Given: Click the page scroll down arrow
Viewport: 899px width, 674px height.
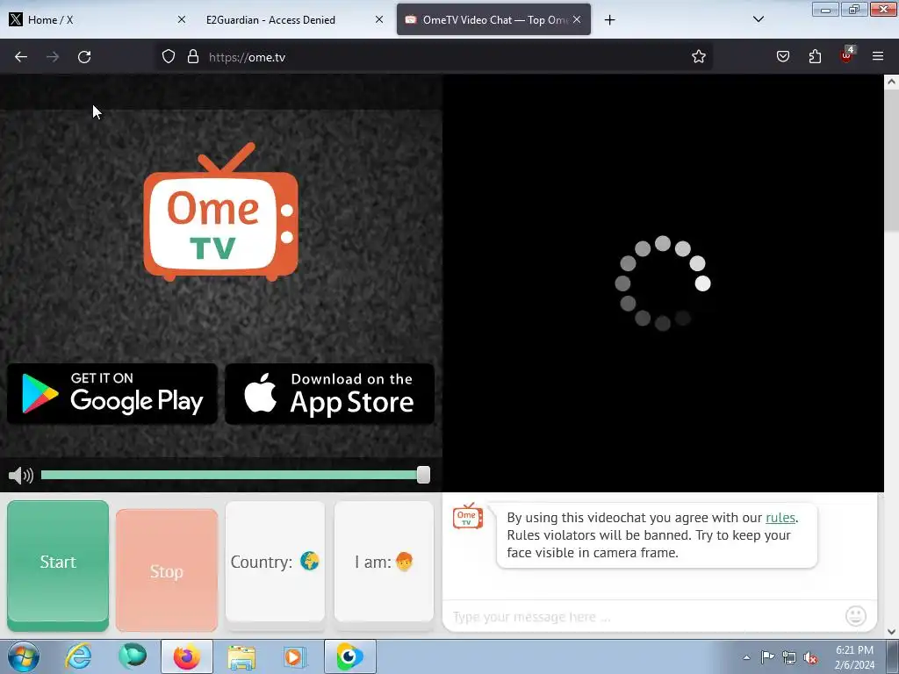Looking at the screenshot, I should 891,632.
